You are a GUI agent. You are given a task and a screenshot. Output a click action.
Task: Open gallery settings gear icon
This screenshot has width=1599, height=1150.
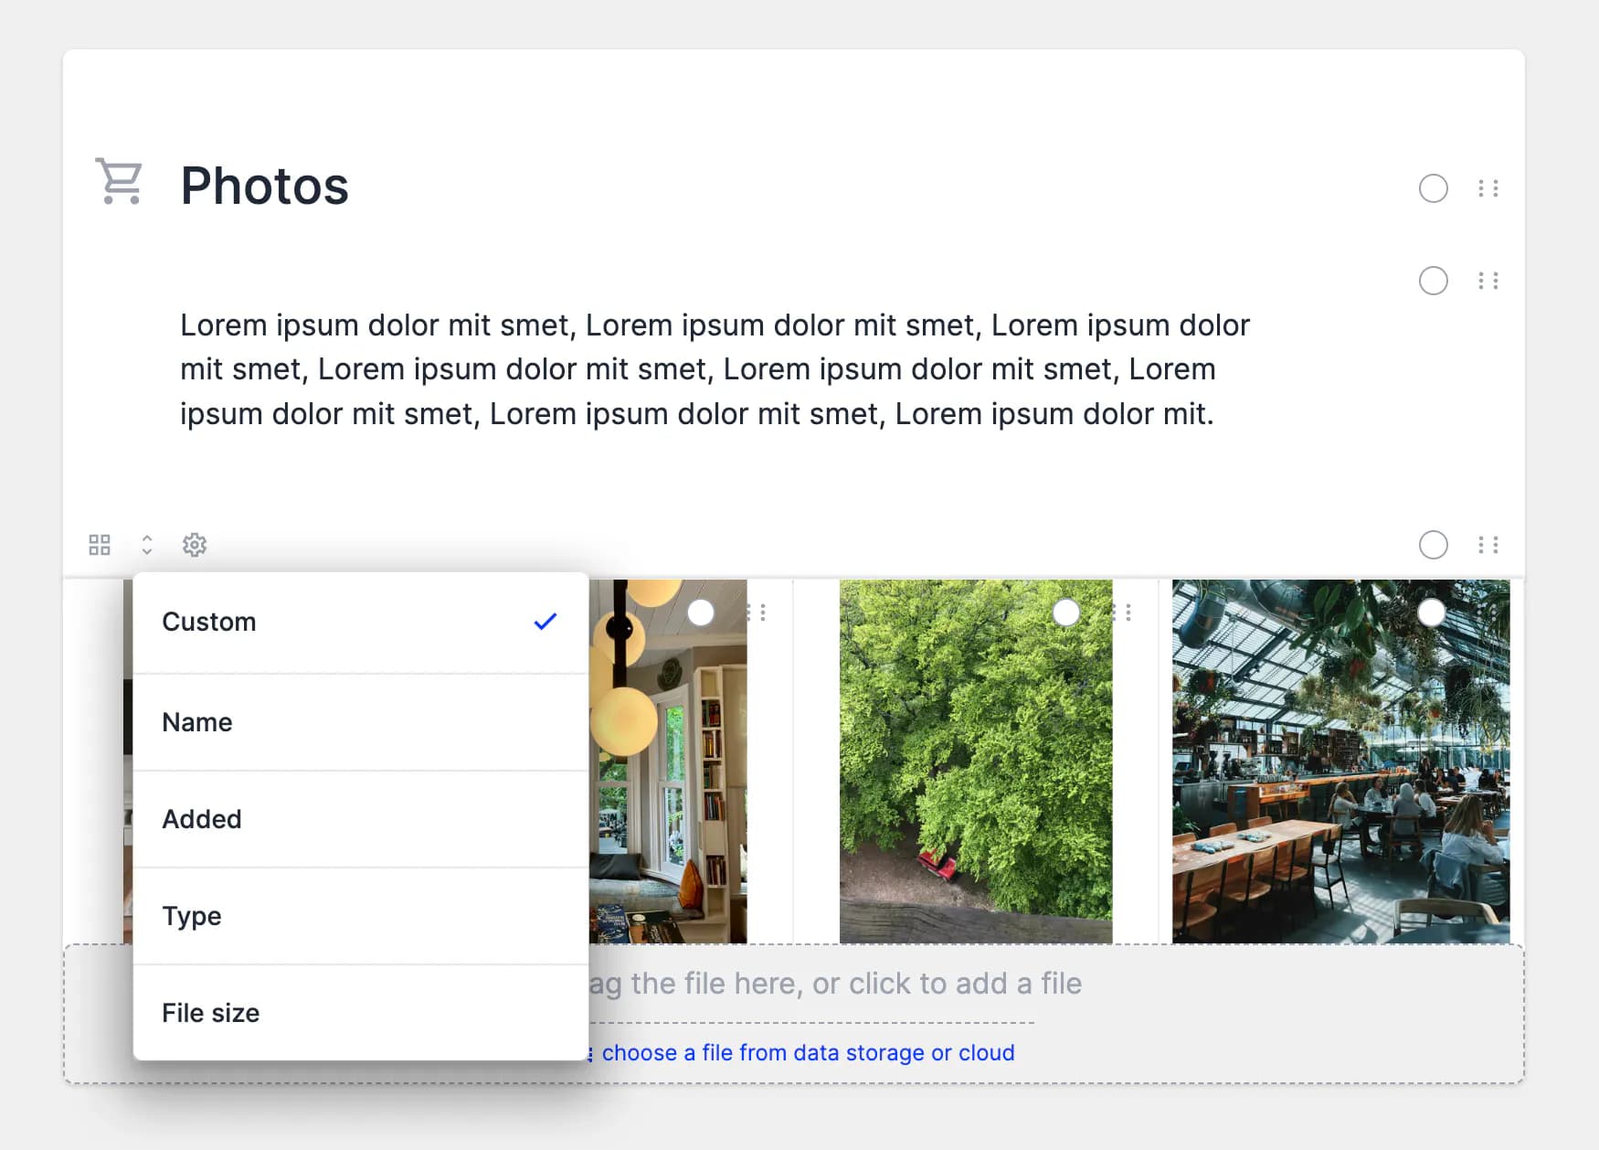coord(195,545)
